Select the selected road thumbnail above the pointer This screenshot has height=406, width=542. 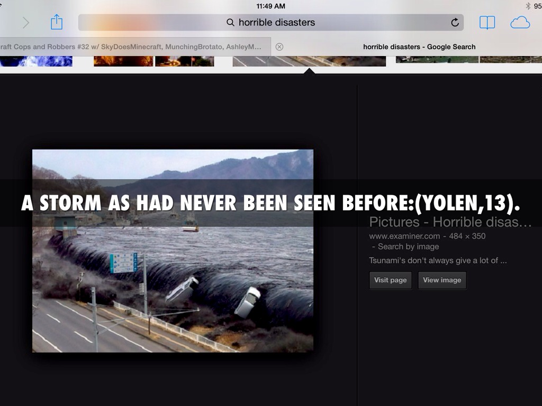pyautogui.click(x=309, y=61)
